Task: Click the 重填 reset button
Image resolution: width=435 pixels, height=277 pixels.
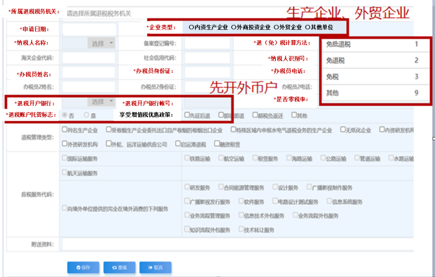Action: (x=119, y=267)
